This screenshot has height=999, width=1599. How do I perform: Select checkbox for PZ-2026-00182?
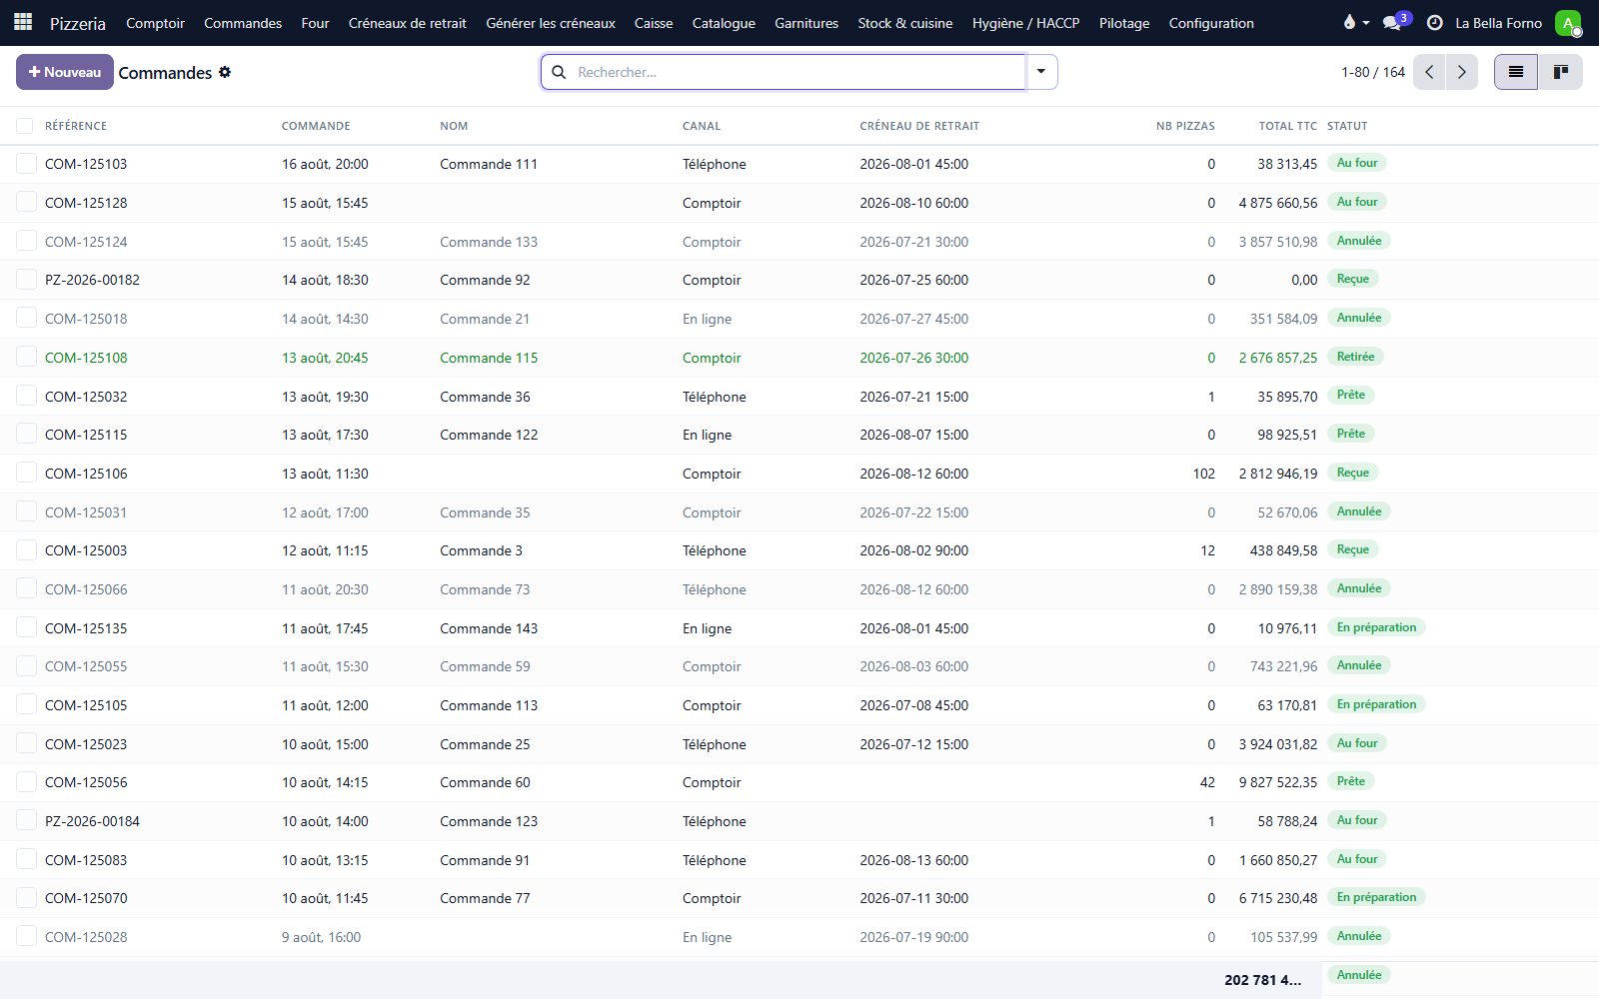pyautogui.click(x=26, y=280)
